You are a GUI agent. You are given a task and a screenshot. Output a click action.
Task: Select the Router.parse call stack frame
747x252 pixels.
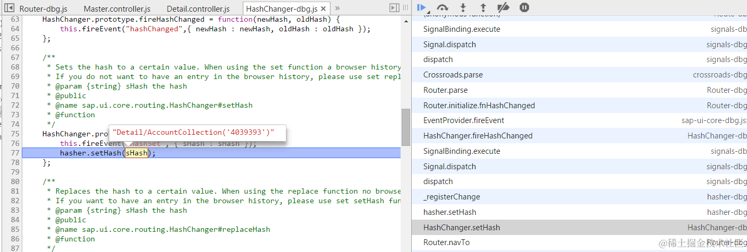pyautogui.click(x=579, y=90)
